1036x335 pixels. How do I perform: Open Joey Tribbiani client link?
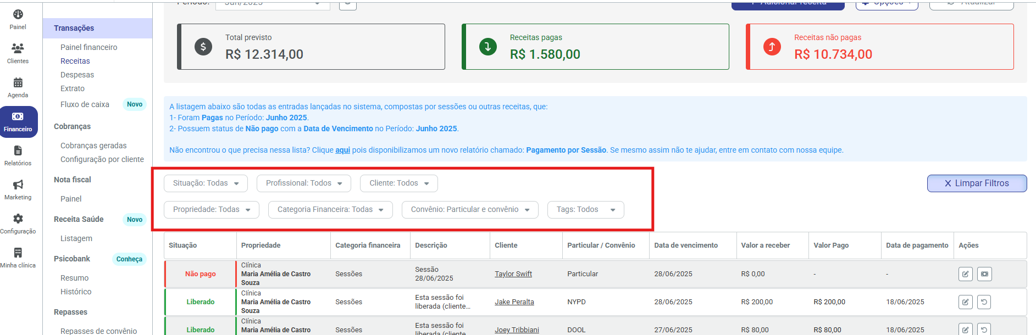[517, 330]
